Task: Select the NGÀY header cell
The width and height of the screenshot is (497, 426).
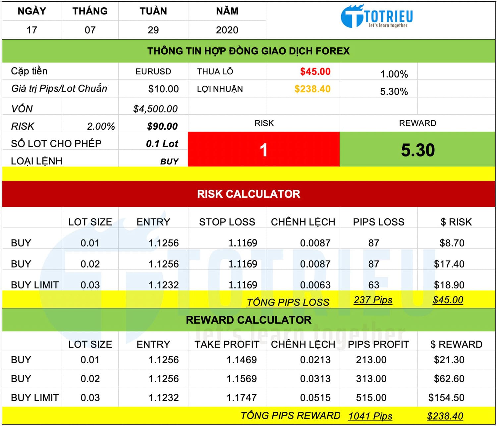Action: tap(32, 11)
